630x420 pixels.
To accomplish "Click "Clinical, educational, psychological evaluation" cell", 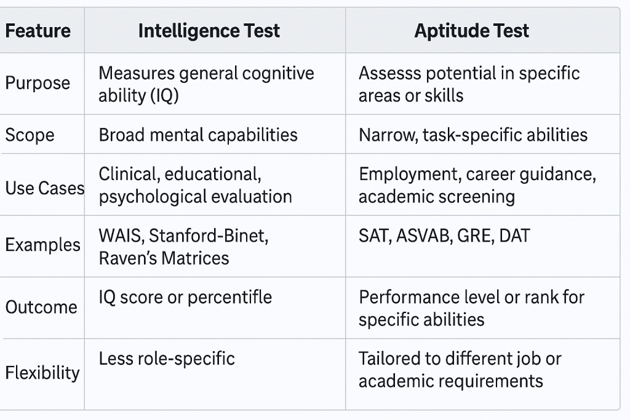I will point(195,185).
